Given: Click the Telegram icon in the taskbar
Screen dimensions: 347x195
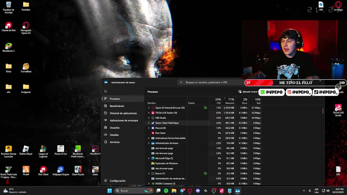Looking at the screenshot, I should pyautogui.click(x=182, y=191).
